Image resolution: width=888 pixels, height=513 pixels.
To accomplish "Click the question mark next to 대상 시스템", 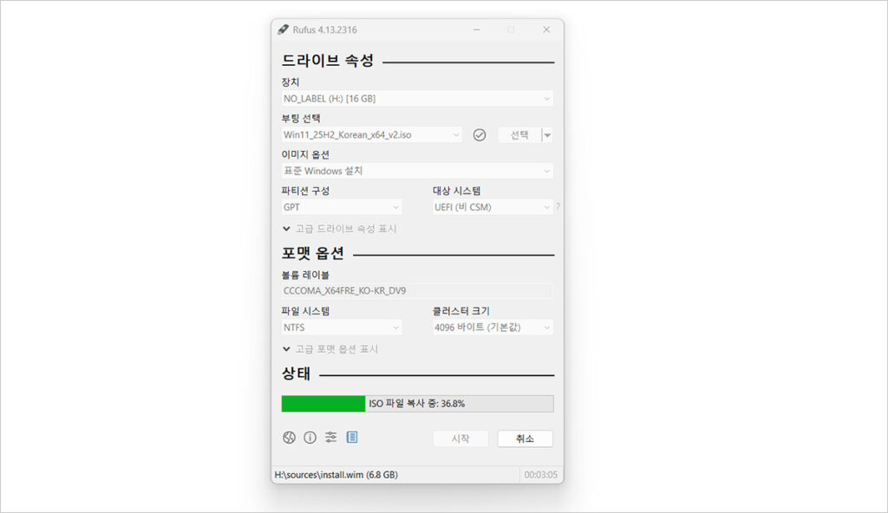I will [x=558, y=207].
